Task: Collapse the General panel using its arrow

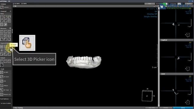Action: coord(11,11)
